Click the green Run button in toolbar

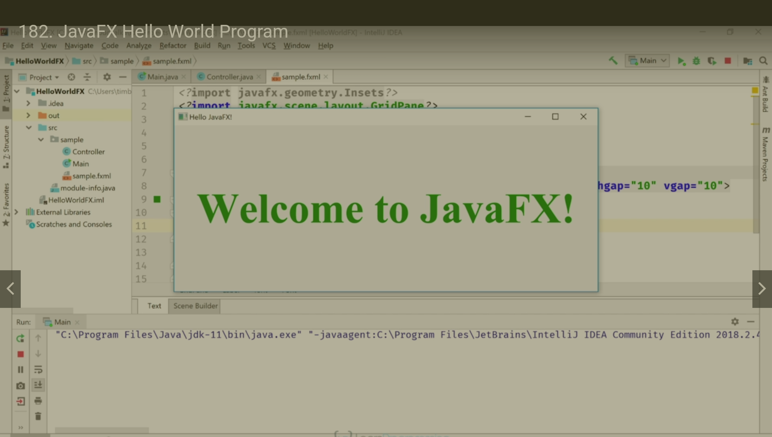[x=681, y=61]
